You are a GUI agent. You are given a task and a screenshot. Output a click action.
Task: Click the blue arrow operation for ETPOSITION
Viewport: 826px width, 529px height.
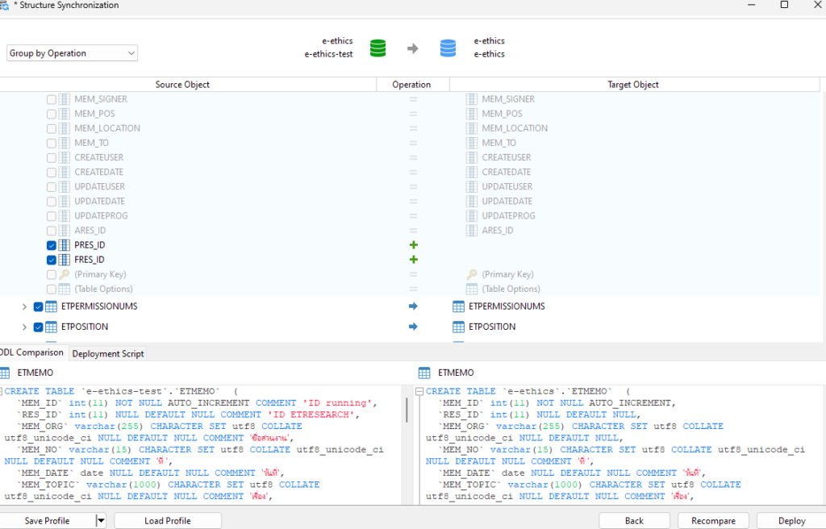[413, 327]
